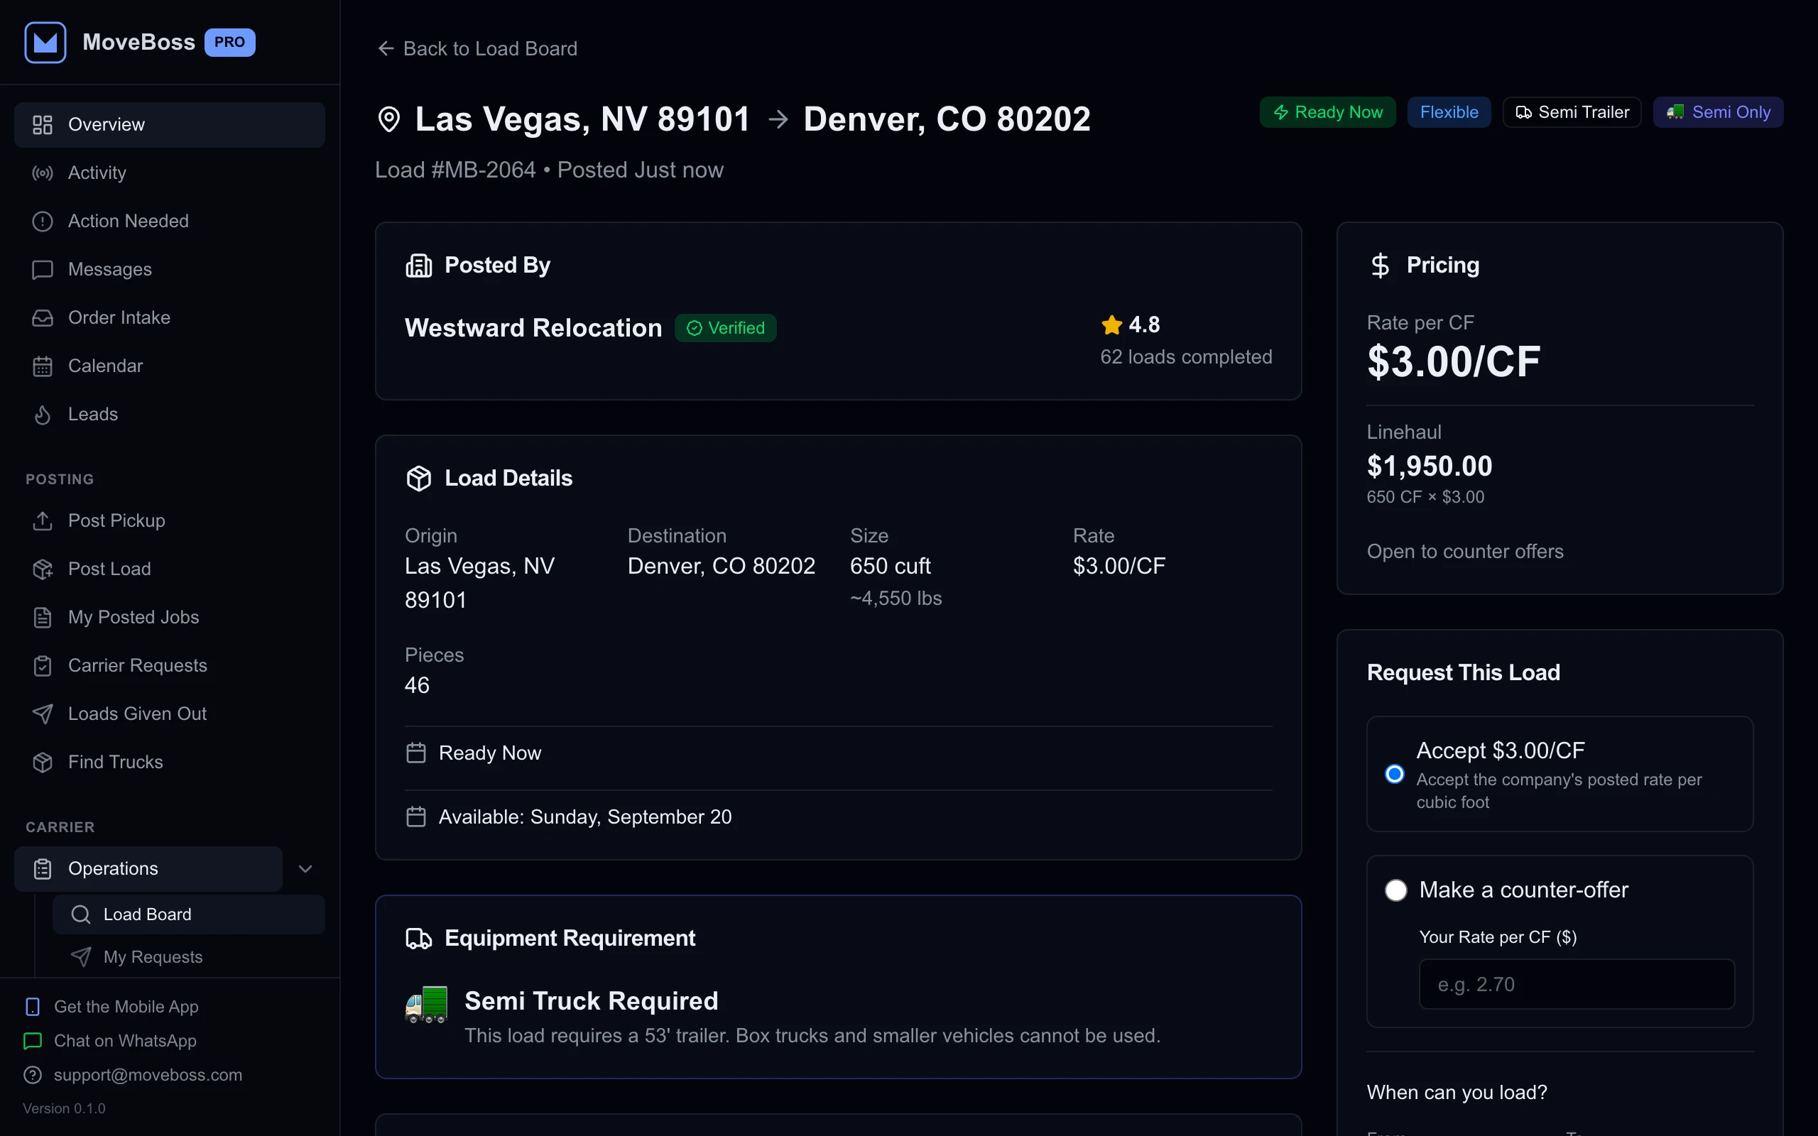Click the Available: Sunday, September 20 text
This screenshot has width=1818, height=1136.
coord(585,816)
